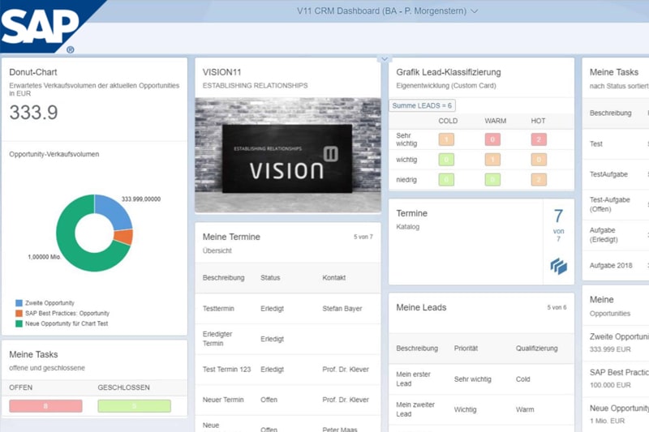Click the Stefan Bayer contact
This screenshot has width=649, height=432.
click(342, 308)
